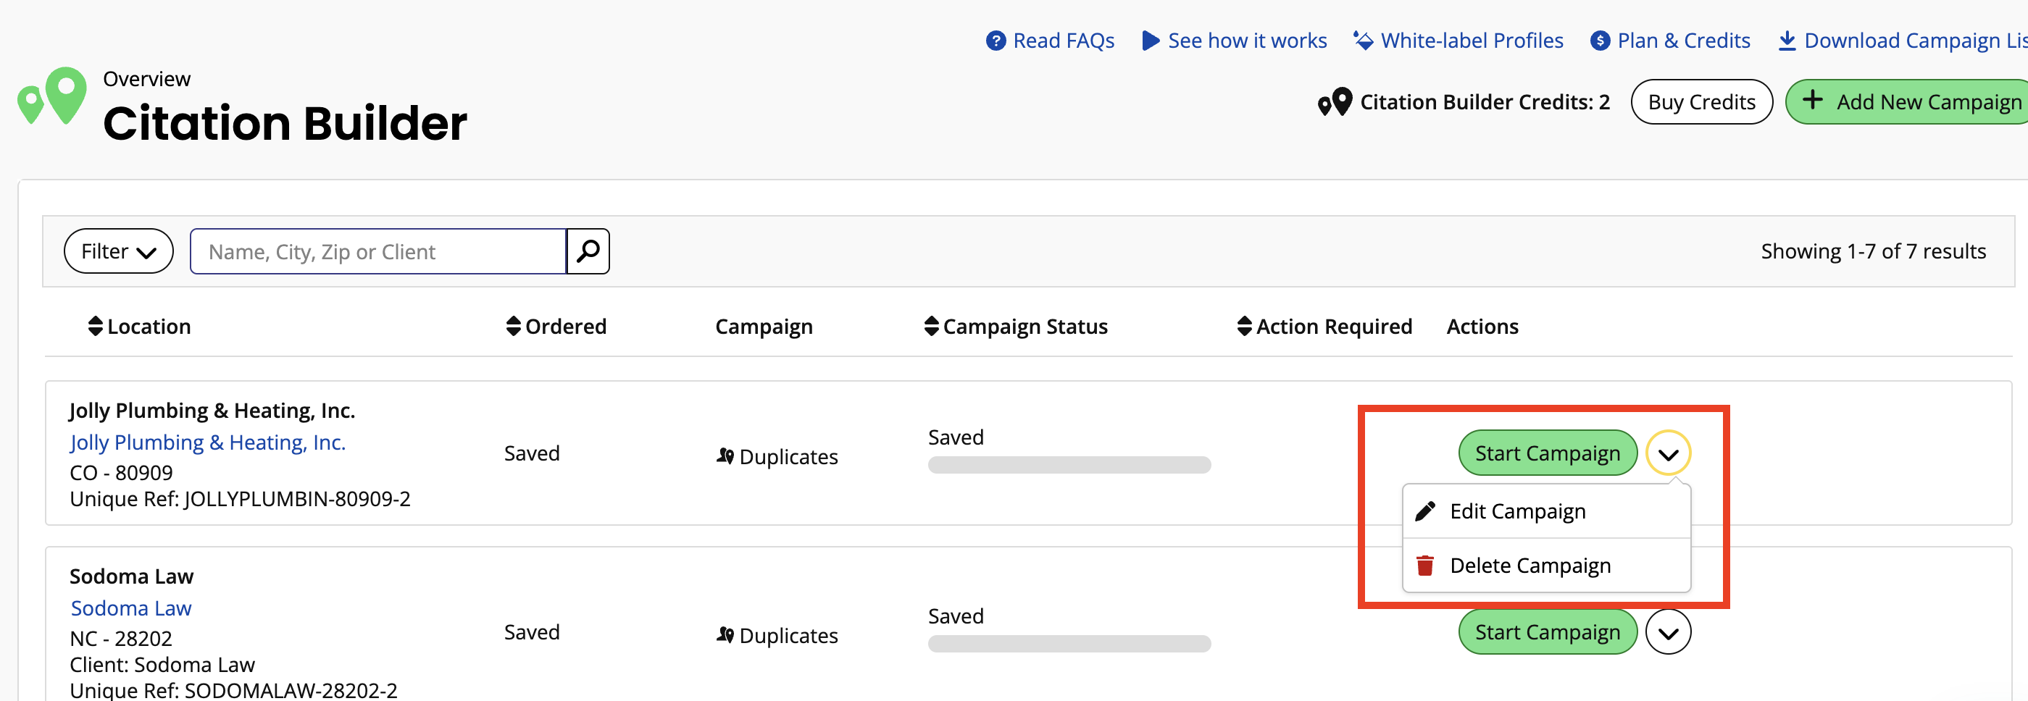Focus the Name, City, Zip or Client search field
Screen dimensions: 2028x701
tap(378, 251)
